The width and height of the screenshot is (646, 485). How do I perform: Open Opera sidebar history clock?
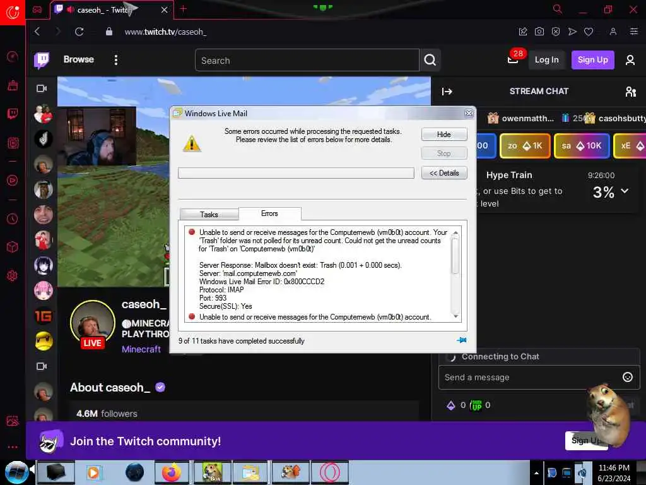[13, 219]
